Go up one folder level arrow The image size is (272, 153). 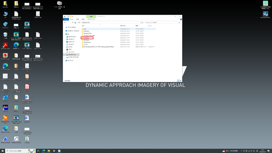pos(73,23)
